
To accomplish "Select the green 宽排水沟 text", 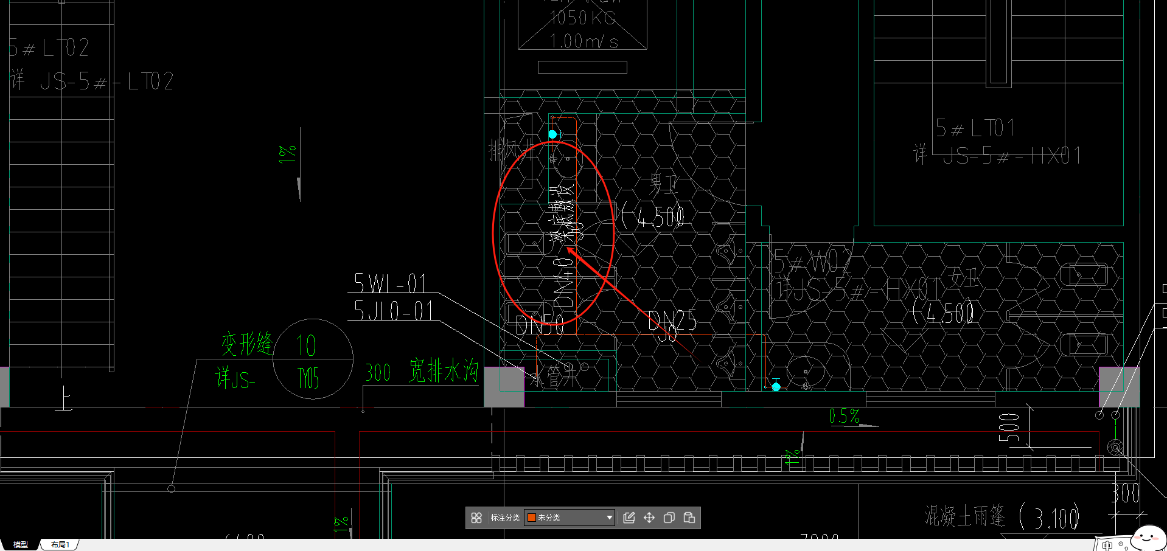I will pyautogui.click(x=444, y=370).
